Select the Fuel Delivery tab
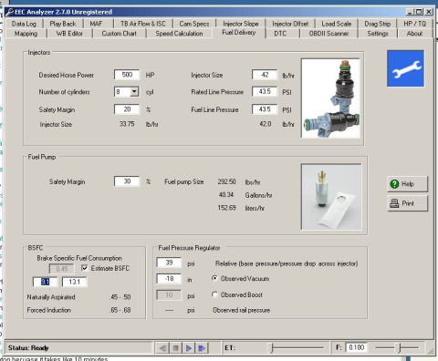 click(x=239, y=33)
